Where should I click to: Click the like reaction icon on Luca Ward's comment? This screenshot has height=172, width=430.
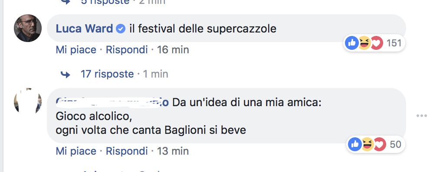tap(352, 43)
